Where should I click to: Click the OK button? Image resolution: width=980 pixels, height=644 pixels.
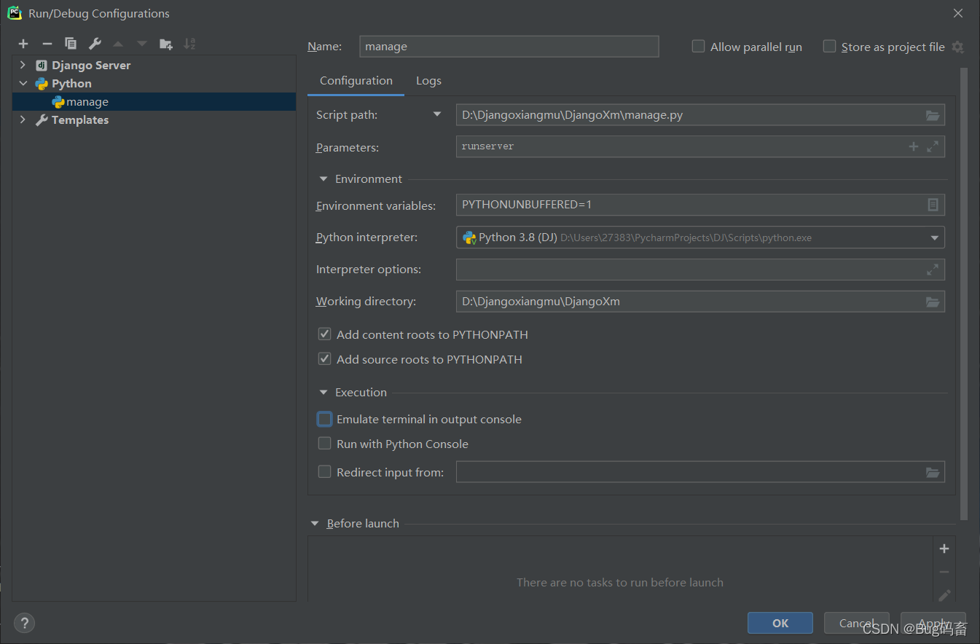[780, 623]
